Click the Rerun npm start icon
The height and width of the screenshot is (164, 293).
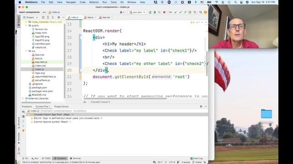[x=150, y=12]
